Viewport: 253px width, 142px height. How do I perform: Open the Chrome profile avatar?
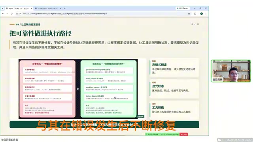[x=202, y=14]
